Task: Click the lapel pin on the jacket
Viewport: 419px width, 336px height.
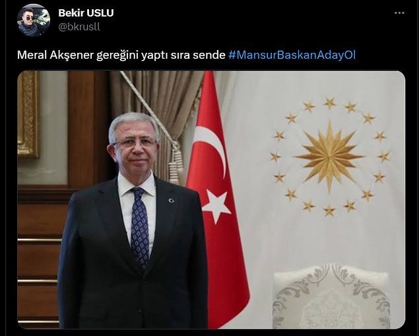Action: 172,200
